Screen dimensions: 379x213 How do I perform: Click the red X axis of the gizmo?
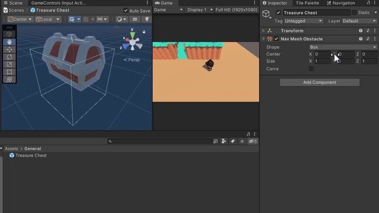(127, 40)
